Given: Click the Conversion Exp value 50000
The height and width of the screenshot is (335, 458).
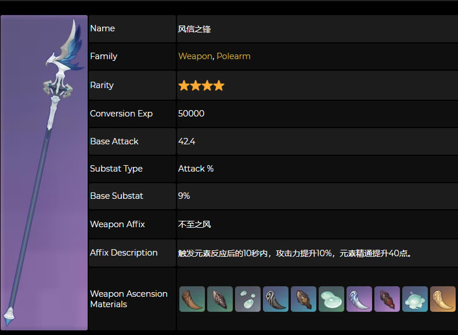Looking at the screenshot, I should (x=191, y=114).
